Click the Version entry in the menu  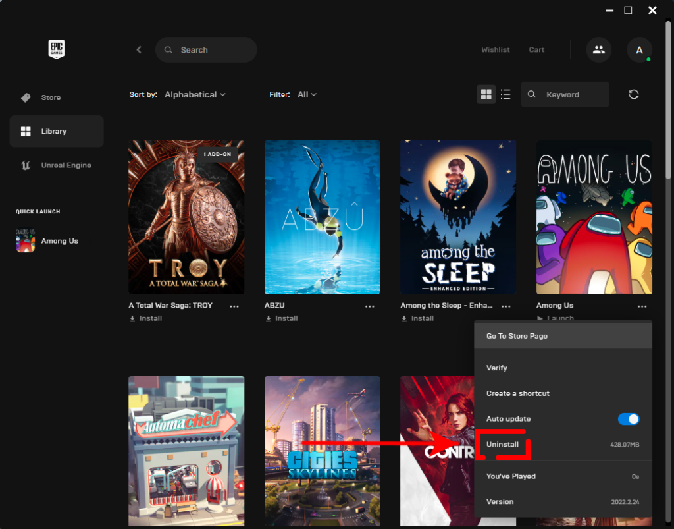point(563,501)
